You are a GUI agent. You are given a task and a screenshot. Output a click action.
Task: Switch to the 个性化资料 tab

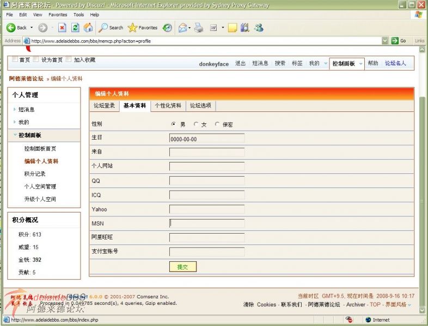(168, 106)
